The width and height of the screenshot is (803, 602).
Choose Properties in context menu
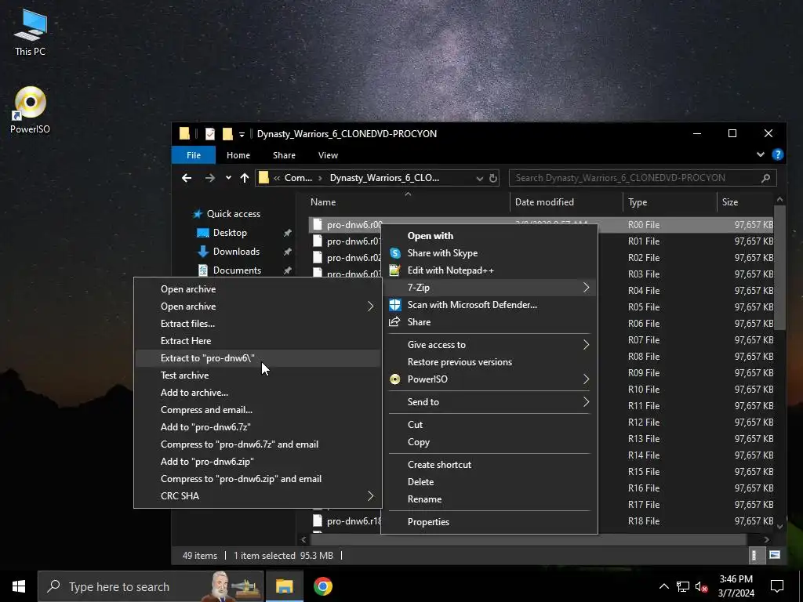point(489,522)
